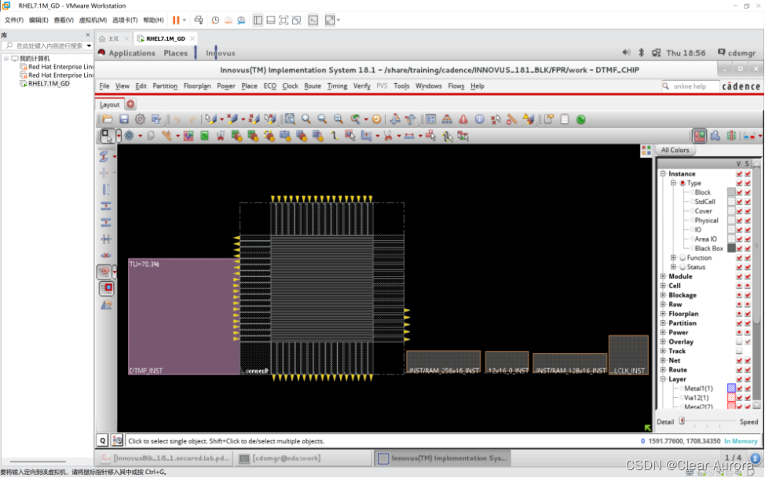Open the Floorplan menu
Image resolution: width=765 pixels, height=478 pixels.
pos(197,86)
